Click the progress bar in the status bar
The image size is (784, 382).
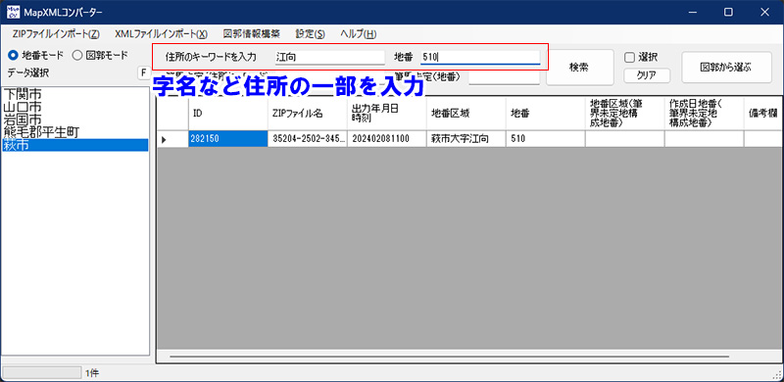click(x=41, y=372)
